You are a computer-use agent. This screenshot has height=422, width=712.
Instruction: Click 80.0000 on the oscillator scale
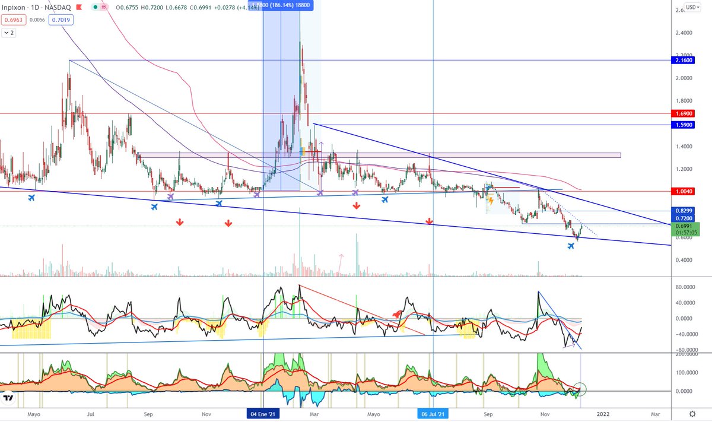685,287
